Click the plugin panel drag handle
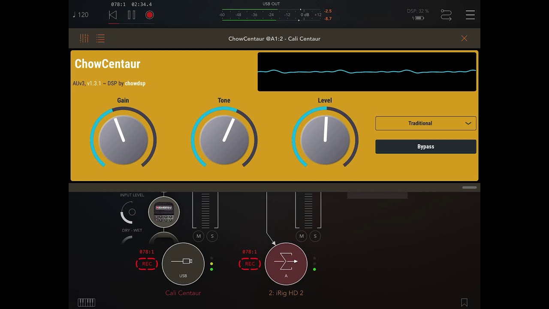This screenshot has height=309, width=549. (x=470, y=188)
